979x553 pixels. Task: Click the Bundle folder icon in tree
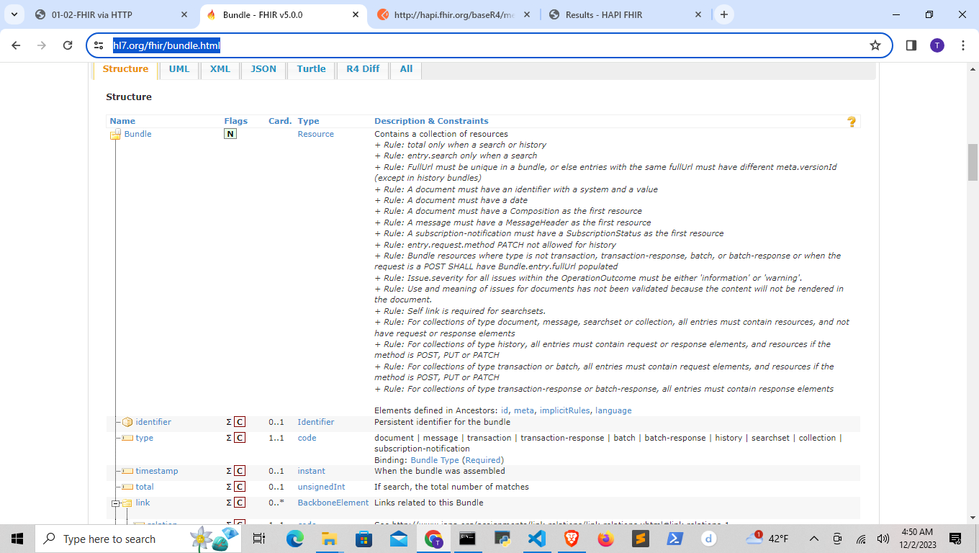pos(115,135)
